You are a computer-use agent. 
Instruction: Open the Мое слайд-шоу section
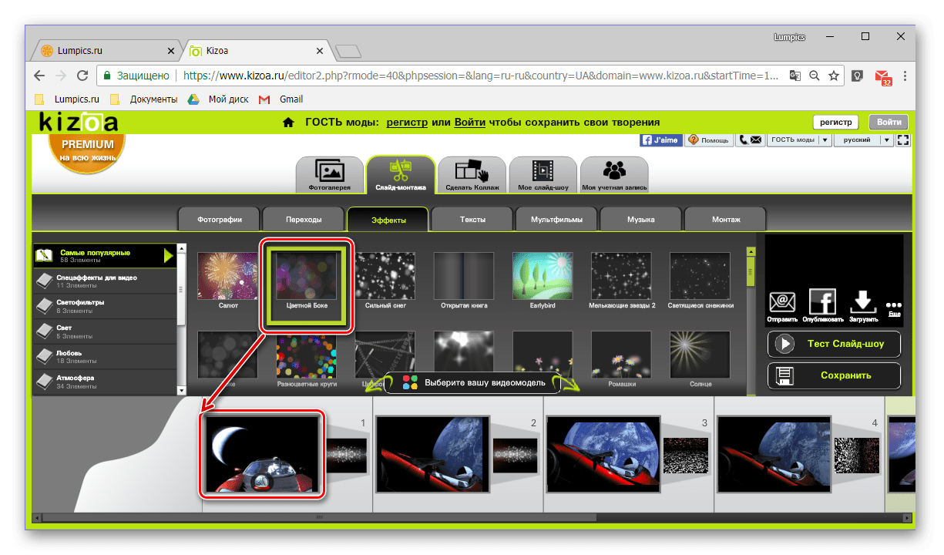point(543,174)
